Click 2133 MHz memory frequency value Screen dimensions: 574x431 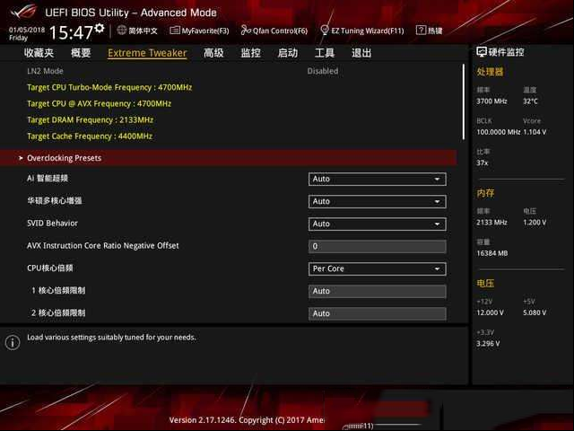pos(491,223)
